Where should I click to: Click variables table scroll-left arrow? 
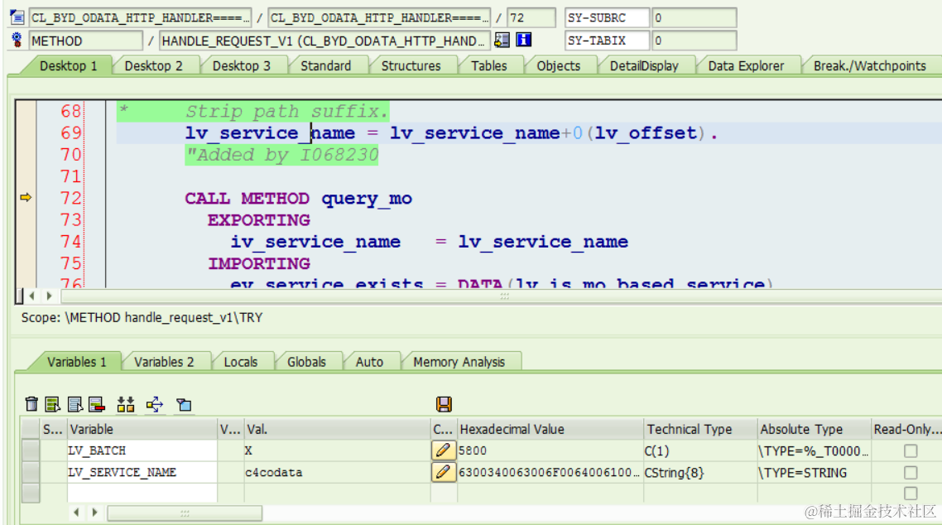click(75, 513)
